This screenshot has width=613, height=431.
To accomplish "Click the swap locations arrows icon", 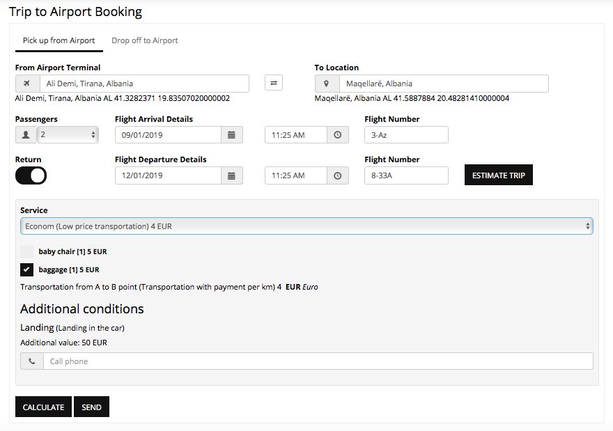I will click(x=274, y=83).
